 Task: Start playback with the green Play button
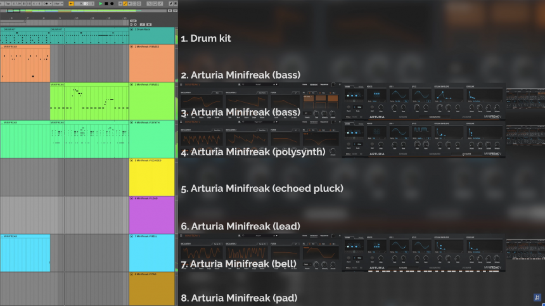tap(101, 3)
